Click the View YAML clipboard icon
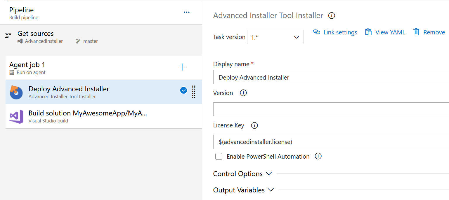Viewport: 449px width, 200px height. click(368, 32)
